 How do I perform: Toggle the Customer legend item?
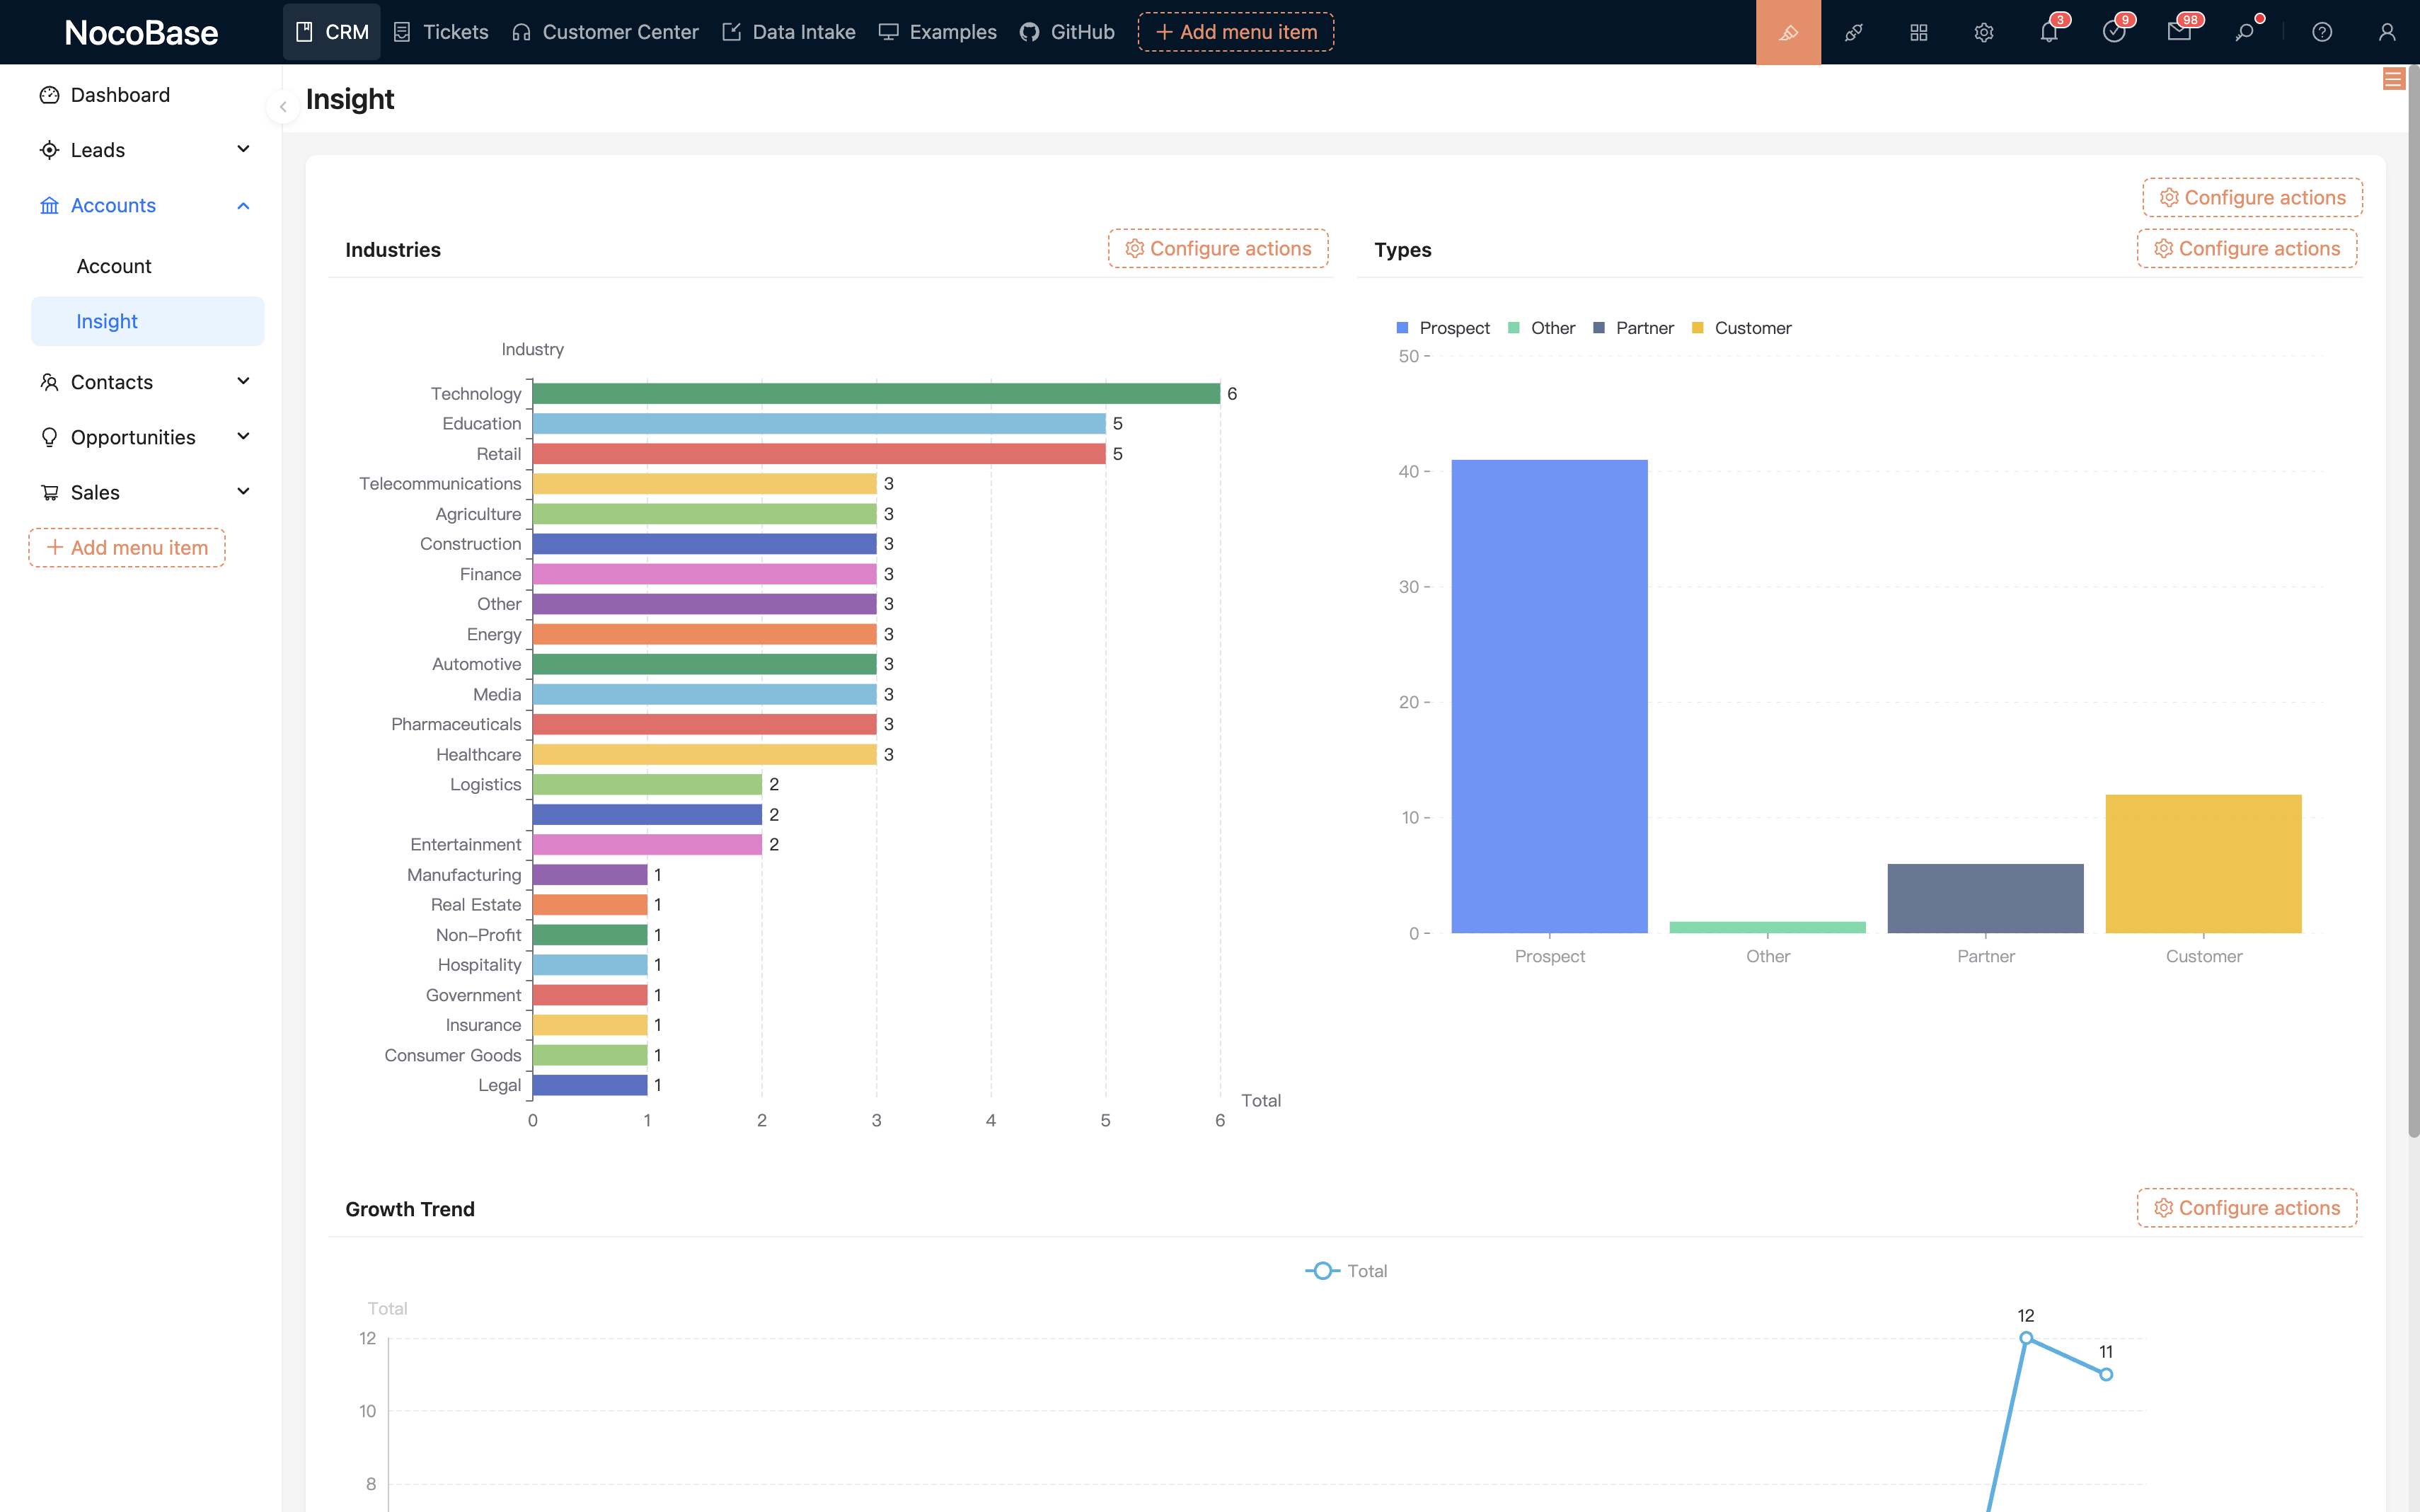point(1741,328)
